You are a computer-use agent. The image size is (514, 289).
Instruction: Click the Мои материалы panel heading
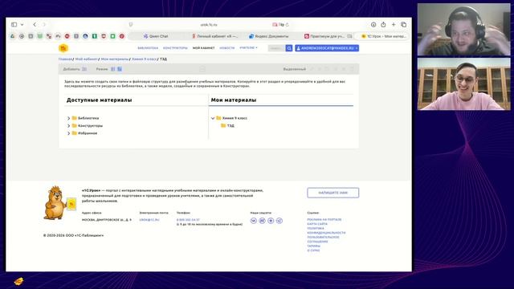pyautogui.click(x=234, y=100)
